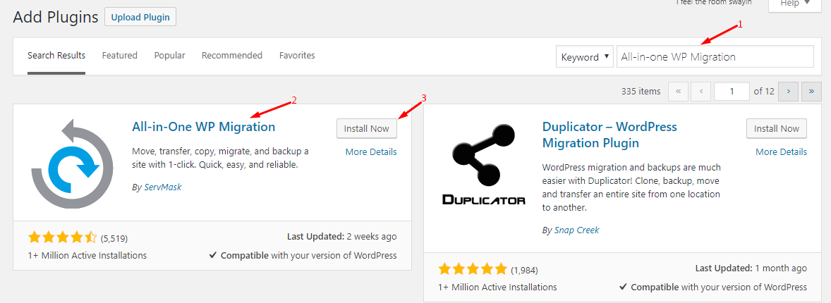Open the Duplicator – WordPress Migration Plugin title
This screenshot has height=303, width=831.
610,135
